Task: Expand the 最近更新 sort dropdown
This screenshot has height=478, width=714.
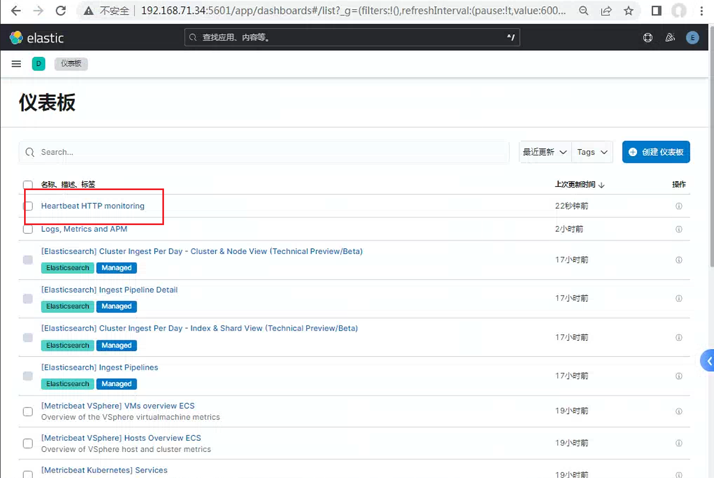Action: click(545, 152)
